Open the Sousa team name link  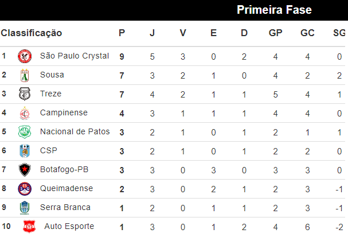point(52,75)
